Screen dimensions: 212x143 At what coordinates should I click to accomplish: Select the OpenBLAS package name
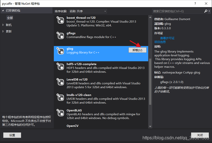point(74,110)
